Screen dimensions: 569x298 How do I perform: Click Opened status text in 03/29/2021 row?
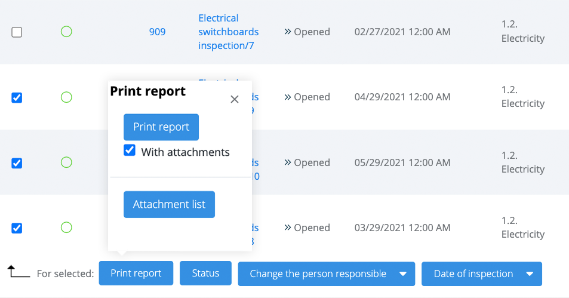pos(312,228)
